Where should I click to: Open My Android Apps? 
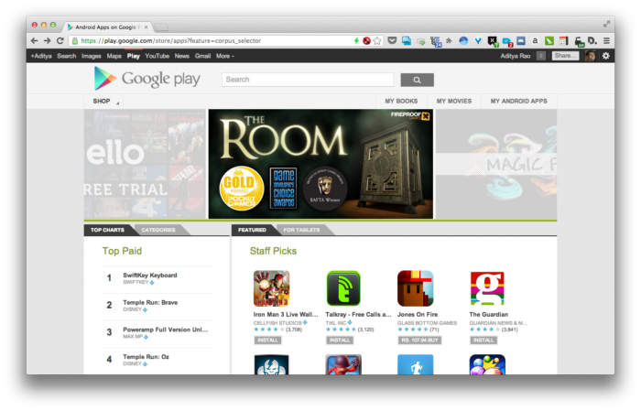[x=519, y=102]
